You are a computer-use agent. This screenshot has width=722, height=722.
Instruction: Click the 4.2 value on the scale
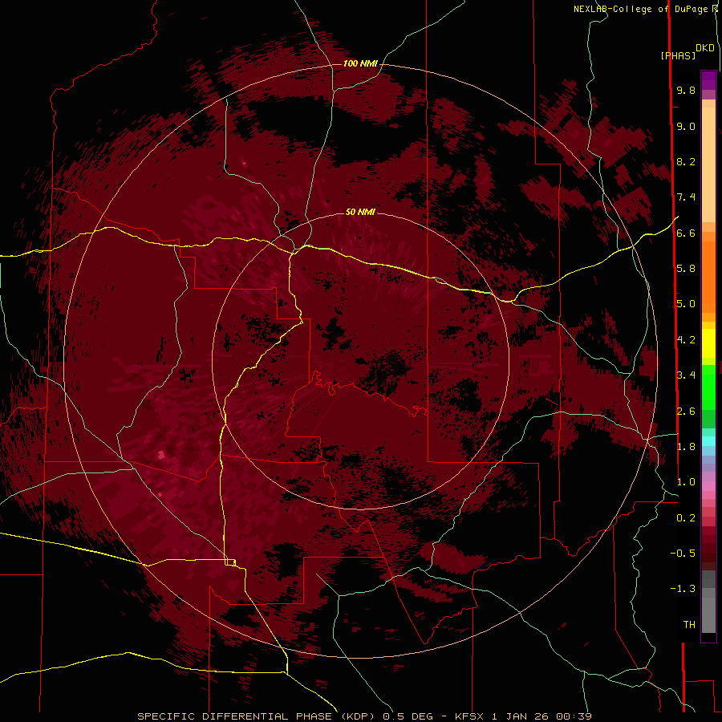[686, 340]
